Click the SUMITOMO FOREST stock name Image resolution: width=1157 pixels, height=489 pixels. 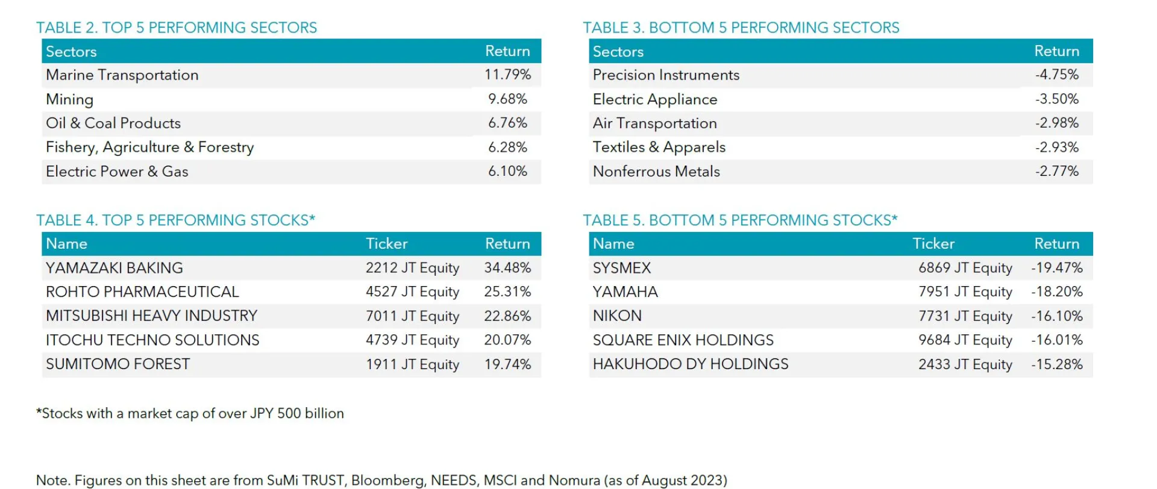(x=118, y=364)
